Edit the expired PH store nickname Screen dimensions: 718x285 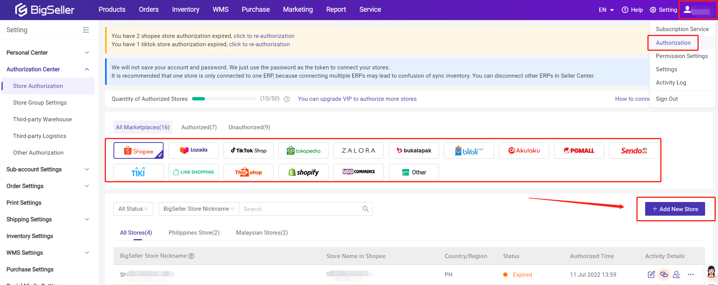coord(651,274)
